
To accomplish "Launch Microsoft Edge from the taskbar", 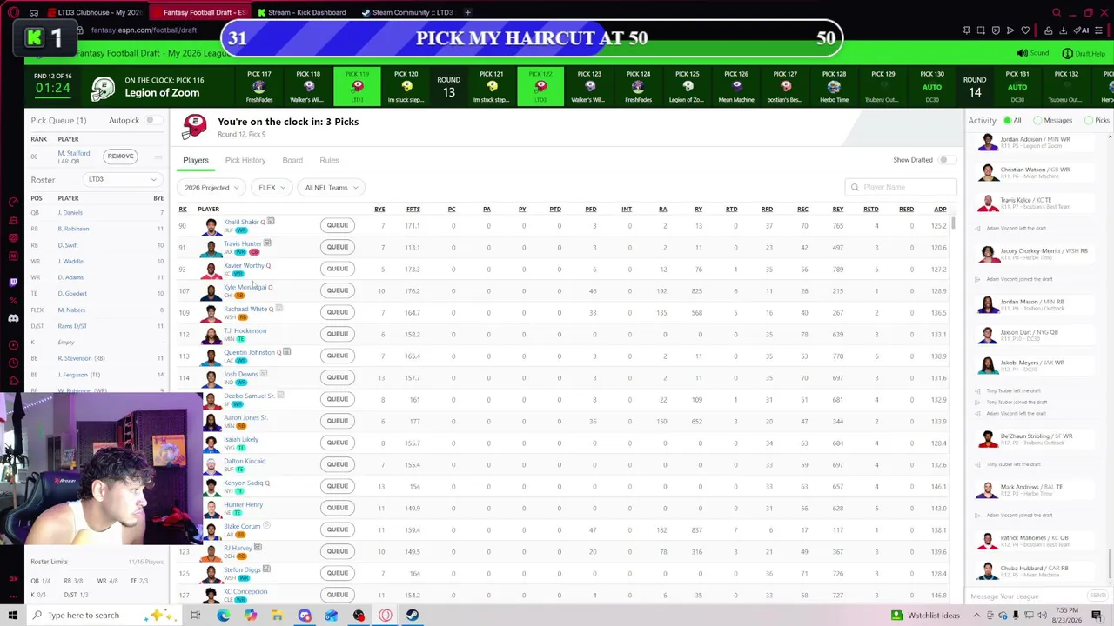I will [x=224, y=615].
